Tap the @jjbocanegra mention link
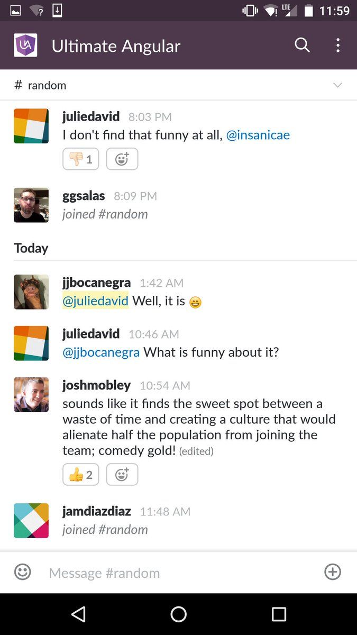Viewport: 357px width, 635px height. click(x=101, y=352)
